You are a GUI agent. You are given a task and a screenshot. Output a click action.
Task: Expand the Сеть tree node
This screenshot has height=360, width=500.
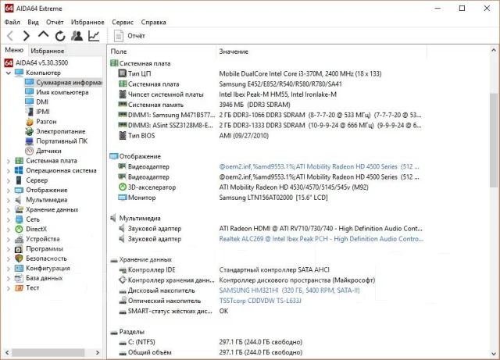point(9,219)
